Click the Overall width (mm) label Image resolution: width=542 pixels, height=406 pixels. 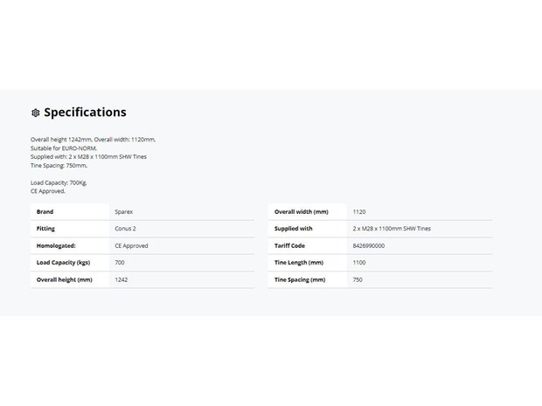[302, 211]
